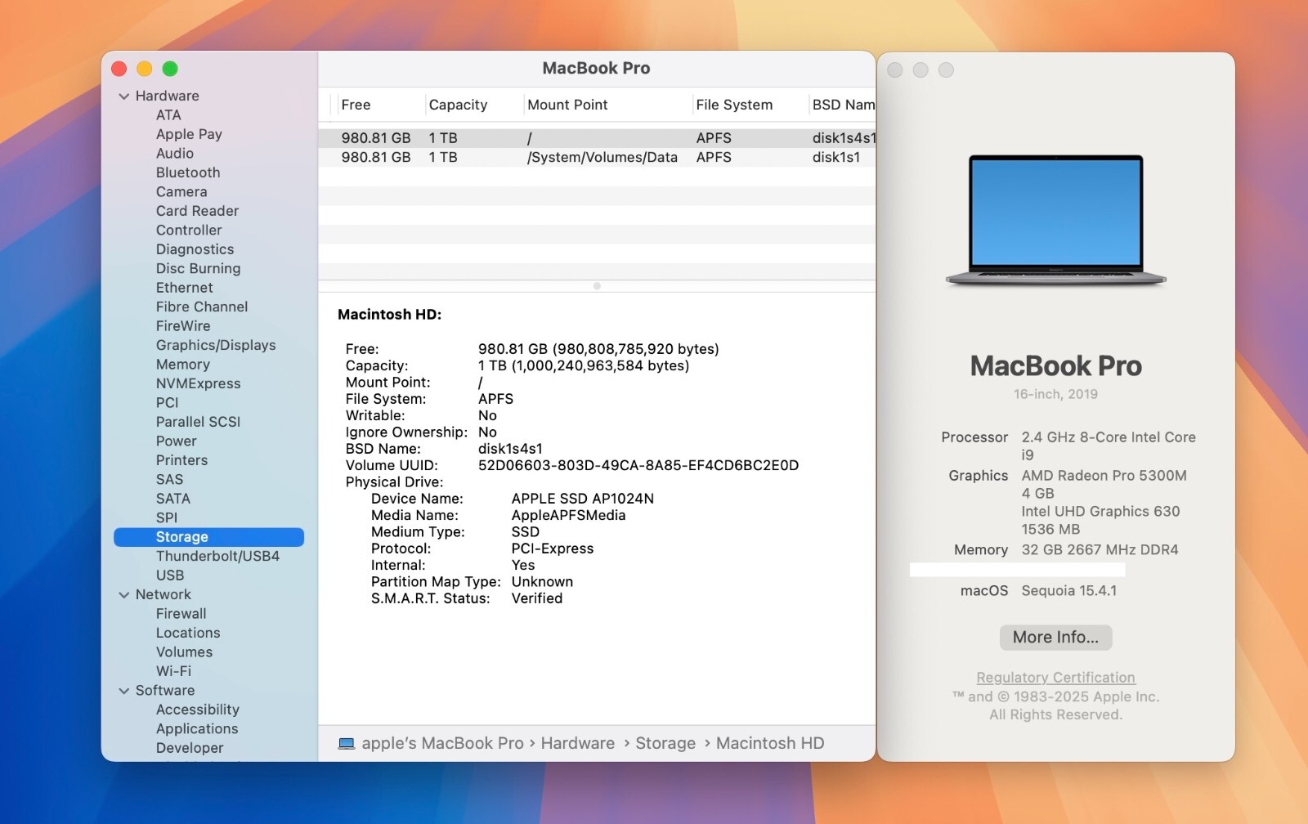Open the Camera hardware section

click(x=181, y=192)
